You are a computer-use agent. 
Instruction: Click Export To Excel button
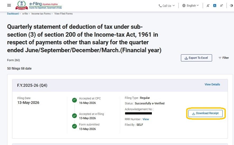196,58
